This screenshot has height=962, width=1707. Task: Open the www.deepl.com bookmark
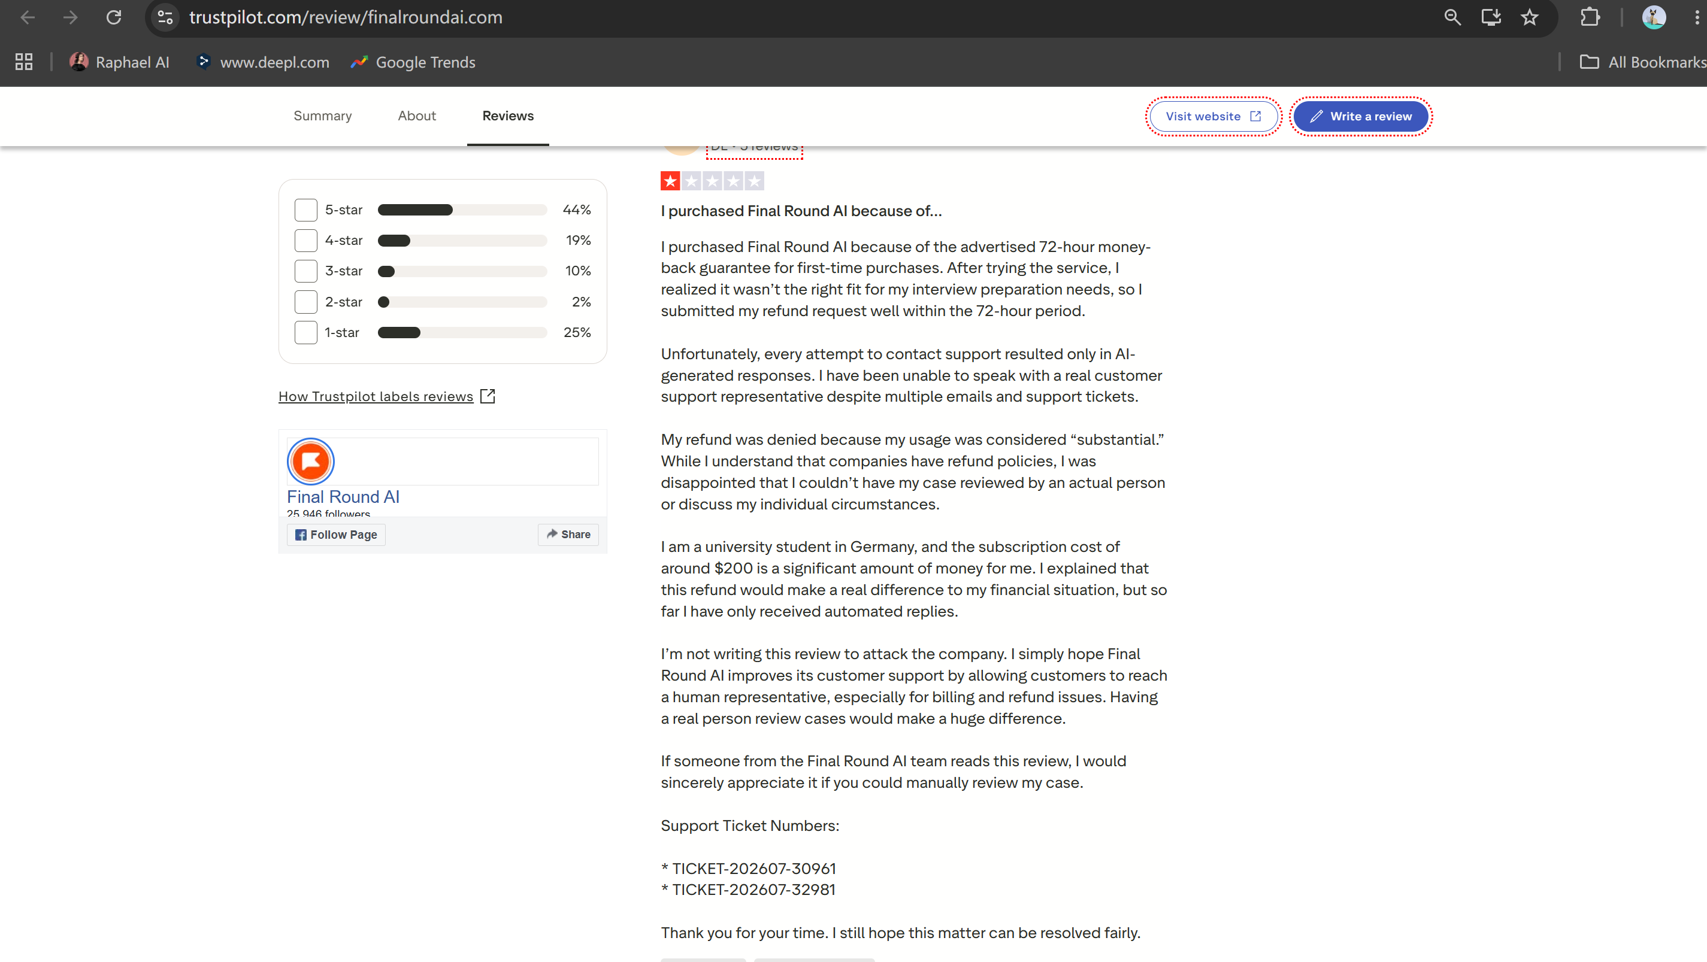(263, 62)
